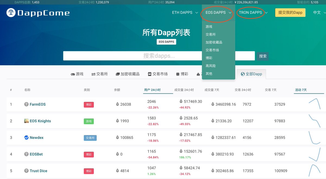Click the EOS DAPPS badge under the title

(167, 42)
